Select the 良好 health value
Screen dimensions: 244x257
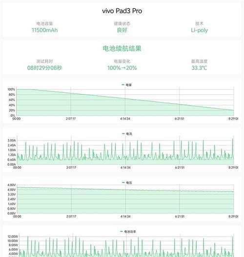click(122, 30)
